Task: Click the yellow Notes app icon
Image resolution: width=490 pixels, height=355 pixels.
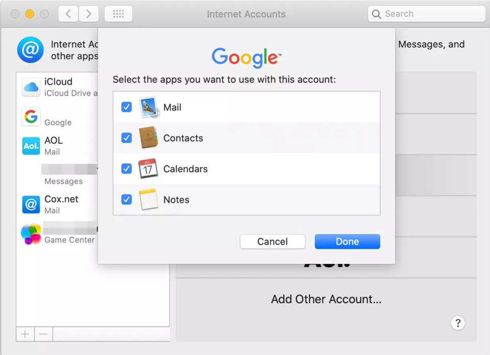Action: click(148, 200)
